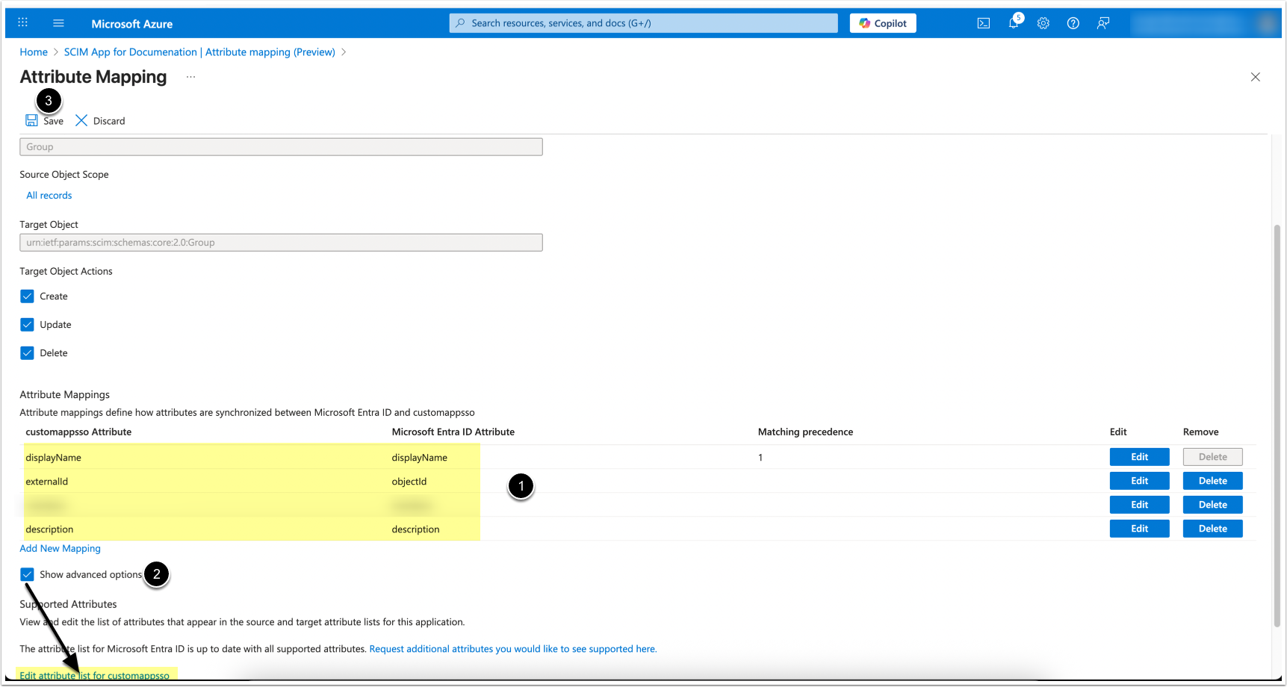The width and height of the screenshot is (1287, 687).
Task: Delete the externalId mapping row
Action: (x=1213, y=481)
